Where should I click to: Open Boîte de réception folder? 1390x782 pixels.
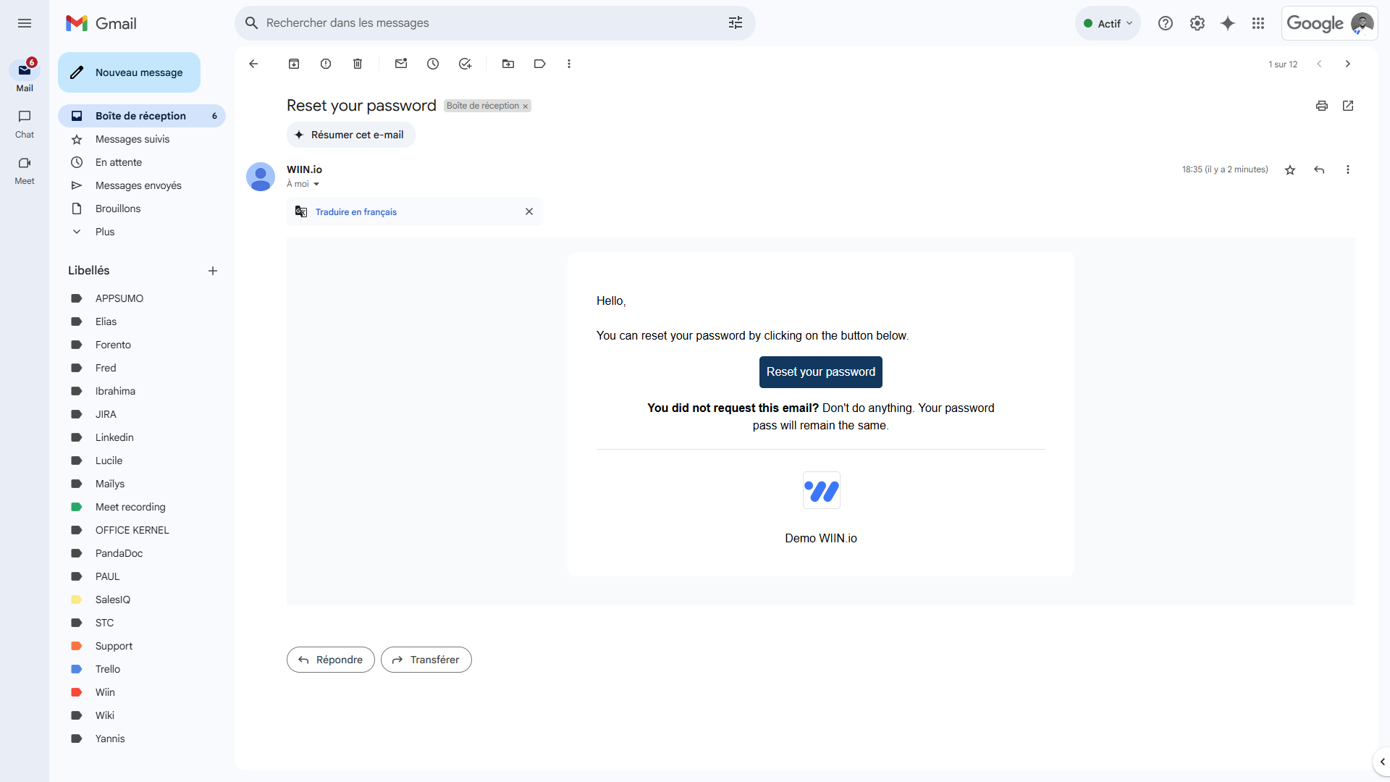pyautogui.click(x=141, y=116)
